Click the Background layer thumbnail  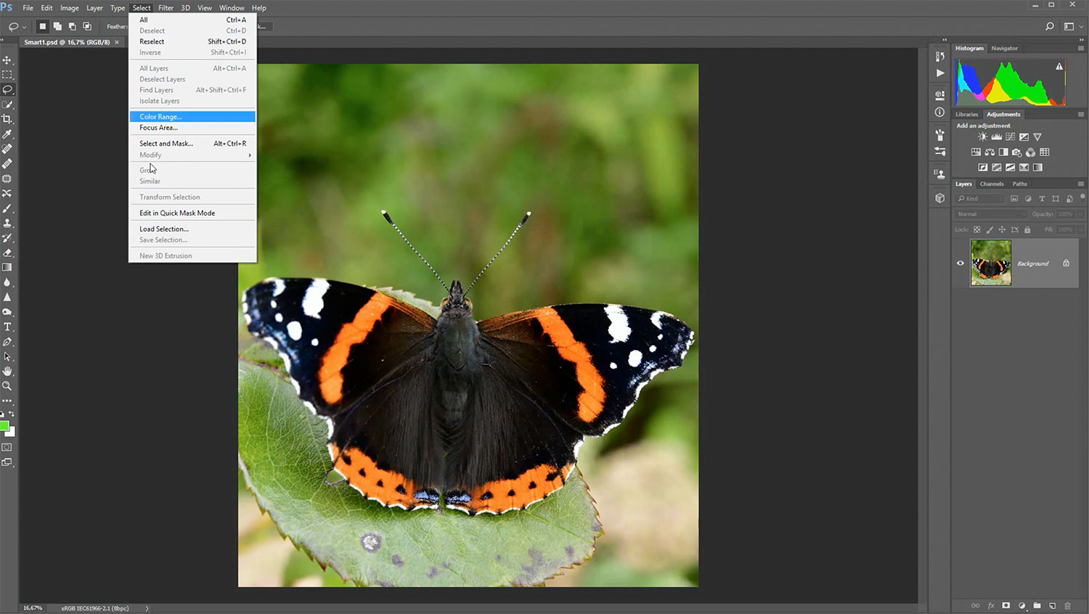pos(991,263)
